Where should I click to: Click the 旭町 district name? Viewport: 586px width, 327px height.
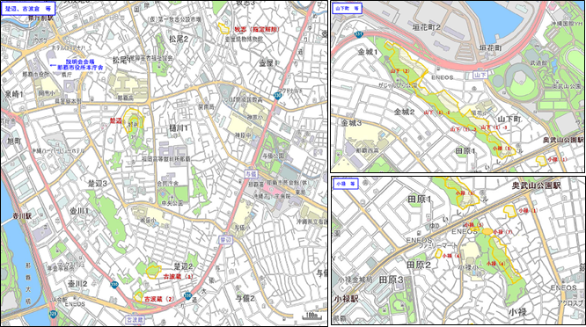14,141
